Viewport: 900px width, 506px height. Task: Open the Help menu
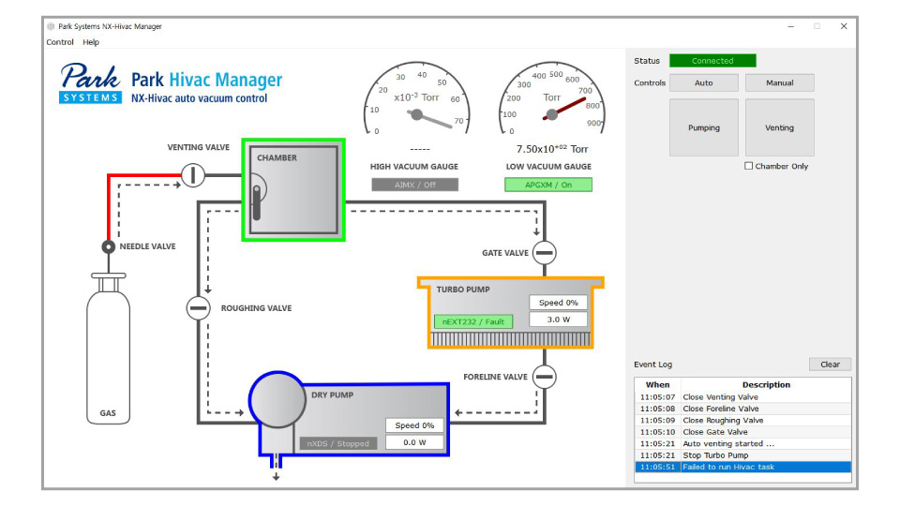coord(91,42)
